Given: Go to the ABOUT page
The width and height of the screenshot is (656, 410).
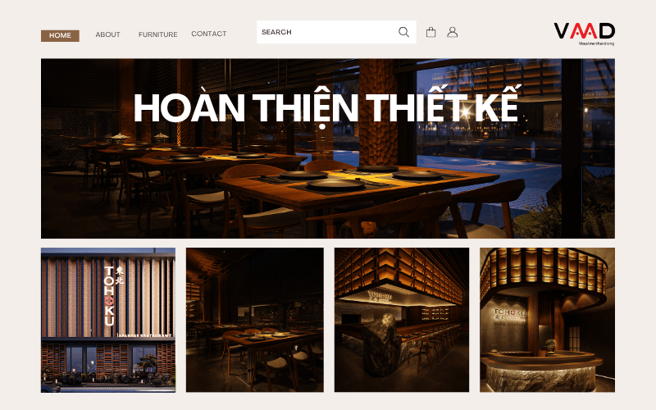Looking at the screenshot, I should click(x=107, y=34).
